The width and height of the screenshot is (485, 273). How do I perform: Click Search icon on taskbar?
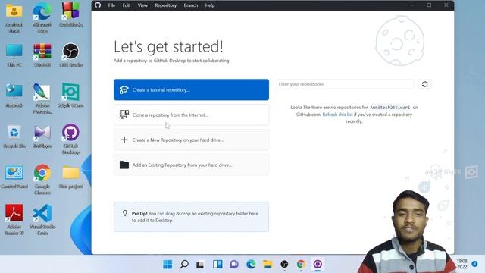click(x=184, y=265)
